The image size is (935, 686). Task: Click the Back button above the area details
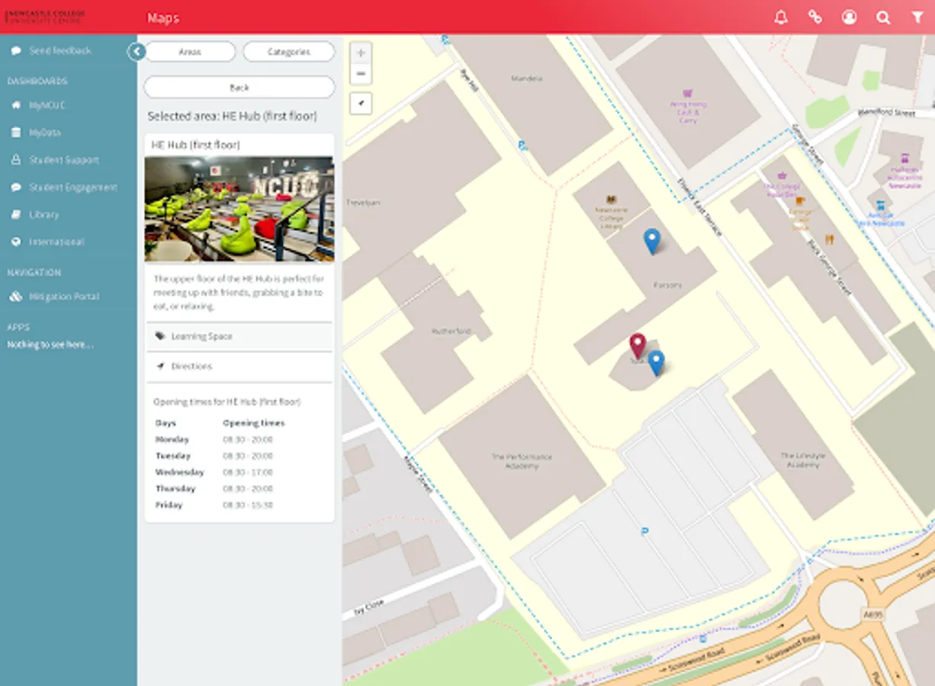(x=239, y=87)
